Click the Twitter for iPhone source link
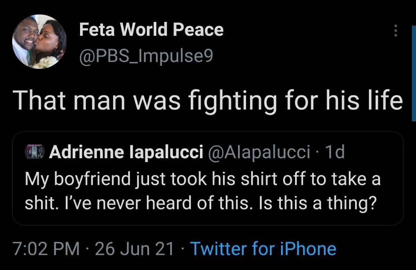Viewport: 416px width, 270px height. [x=263, y=249]
